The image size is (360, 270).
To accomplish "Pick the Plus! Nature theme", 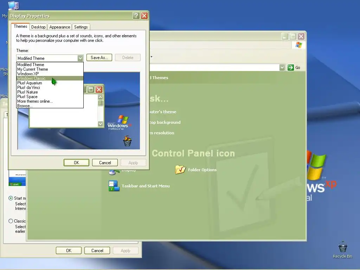I will (50, 92).
